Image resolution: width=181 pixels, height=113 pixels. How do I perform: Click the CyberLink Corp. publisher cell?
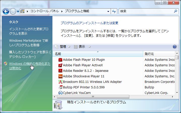click(156, 93)
